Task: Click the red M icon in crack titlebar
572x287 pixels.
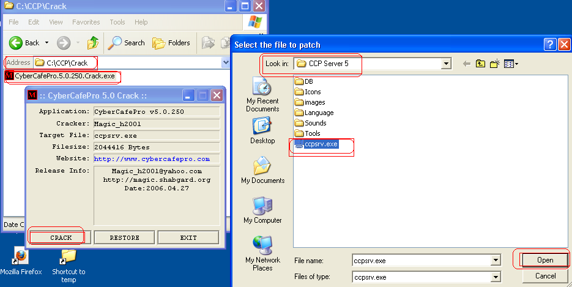Action: pyautogui.click(x=32, y=95)
